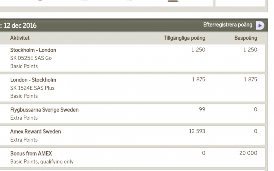This screenshot has width=274, height=171.
Task: Click Stockholm - London's 1 250 Tillgängliga poäng value
Action: (198, 50)
